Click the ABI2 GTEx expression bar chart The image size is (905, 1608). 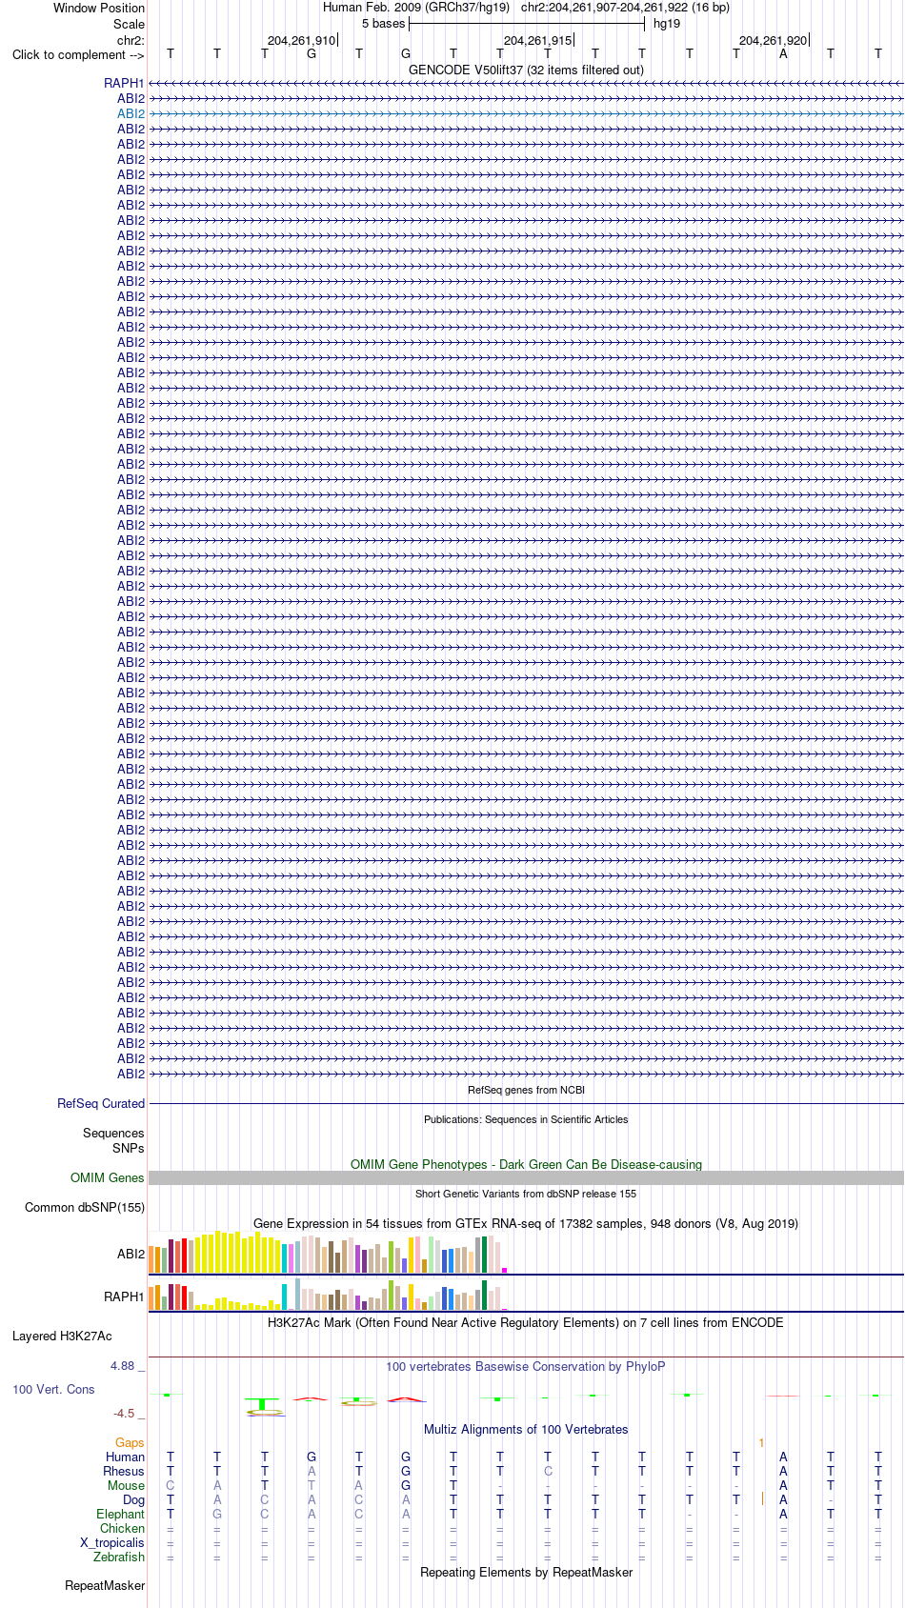[329, 1253]
